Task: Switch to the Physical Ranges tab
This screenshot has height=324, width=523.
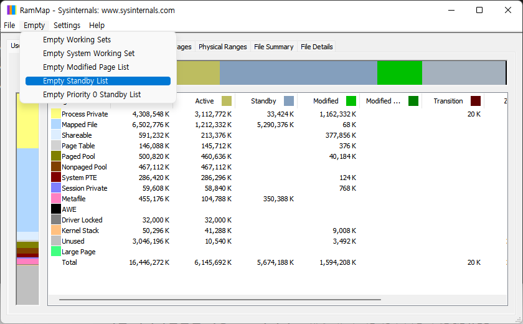Action: click(222, 47)
